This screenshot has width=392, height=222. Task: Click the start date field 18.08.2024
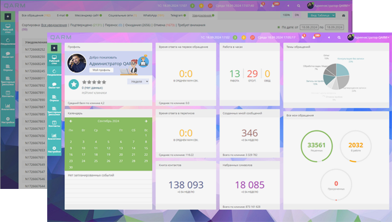(309, 27)
